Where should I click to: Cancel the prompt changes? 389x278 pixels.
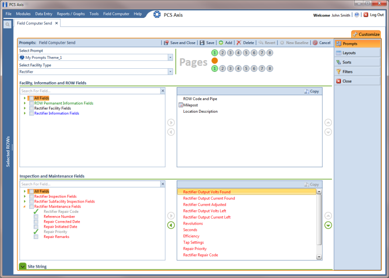coord(322,43)
